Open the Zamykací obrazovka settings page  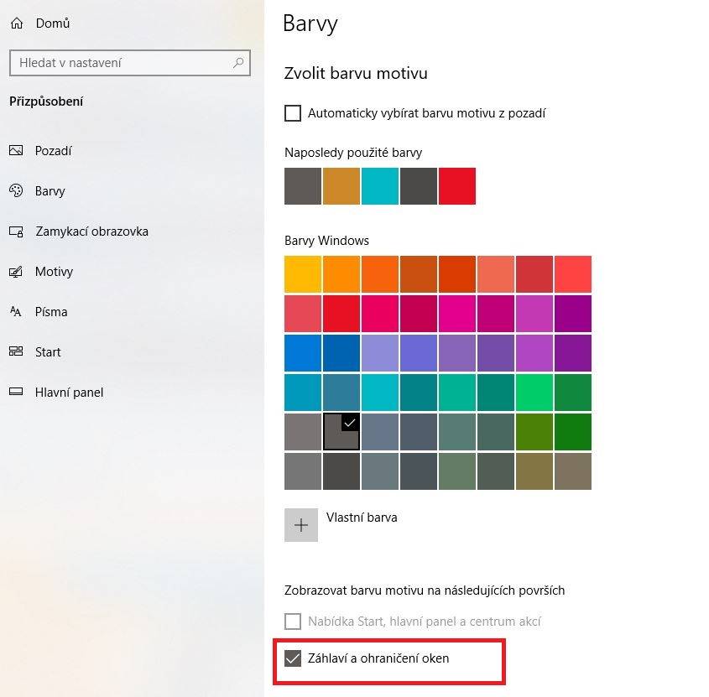pos(91,231)
